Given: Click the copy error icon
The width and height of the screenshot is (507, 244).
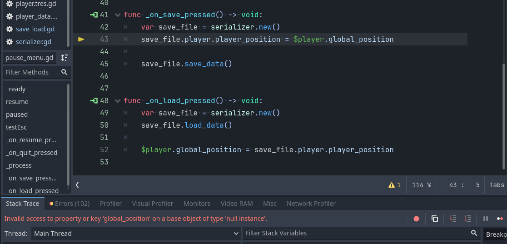Looking at the screenshot, I should point(435,219).
